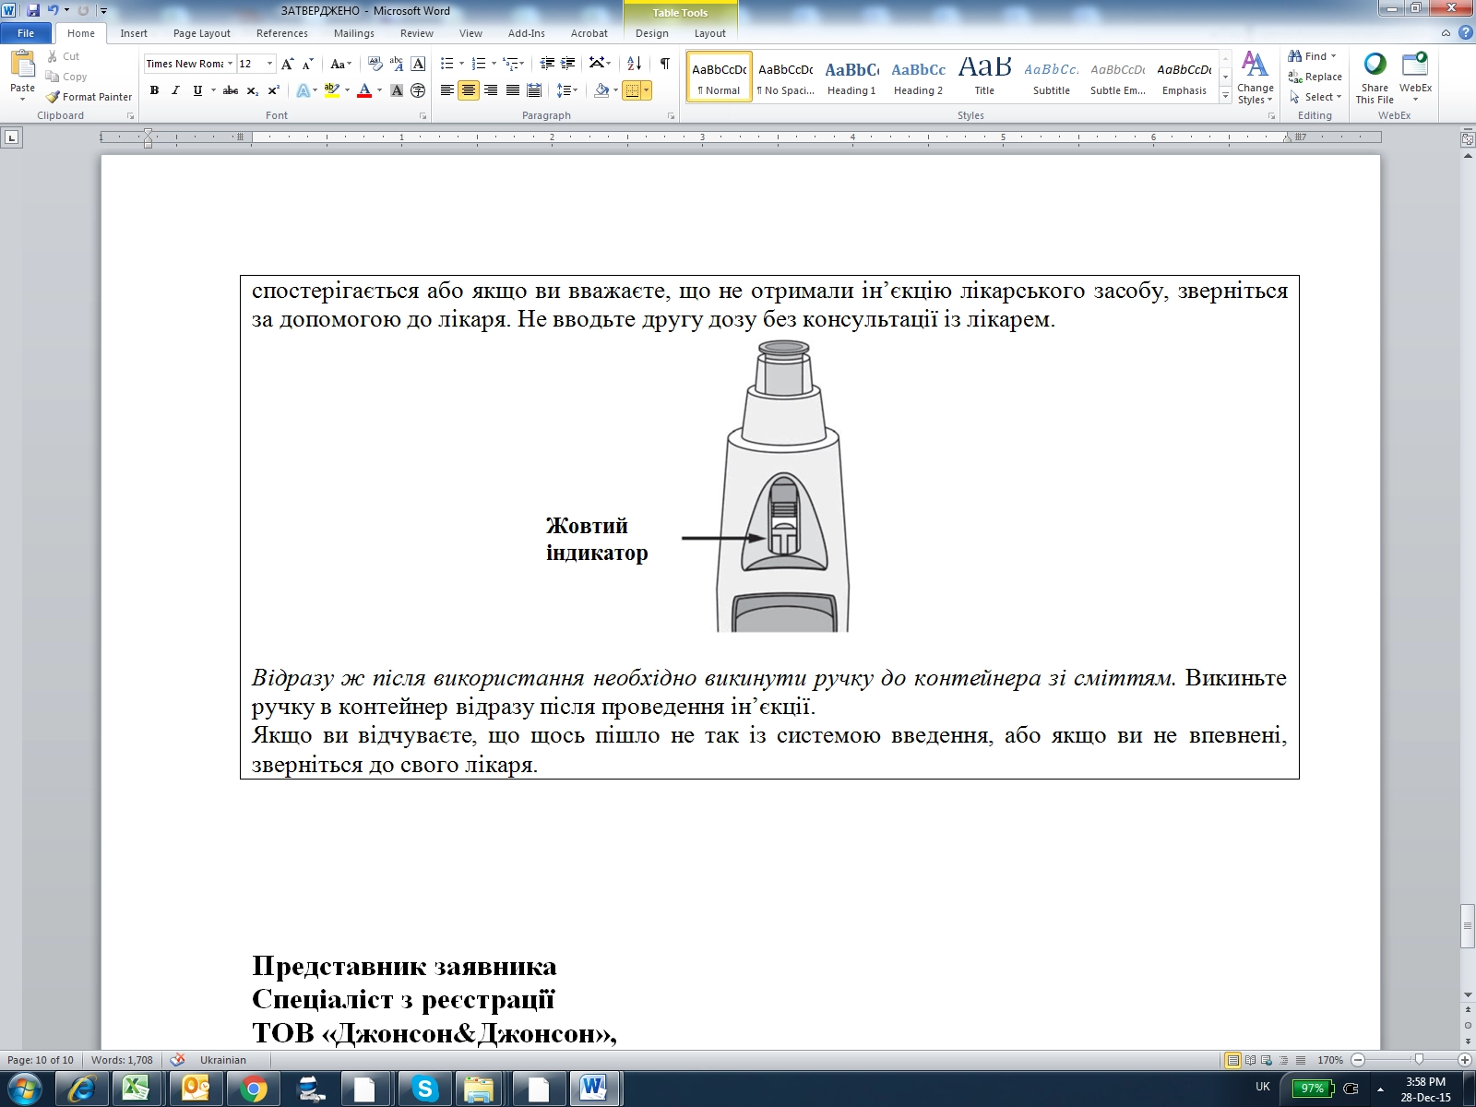This screenshot has width=1476, height=1107.
Task: Open the font name dropdown
Action: [230, 64]
